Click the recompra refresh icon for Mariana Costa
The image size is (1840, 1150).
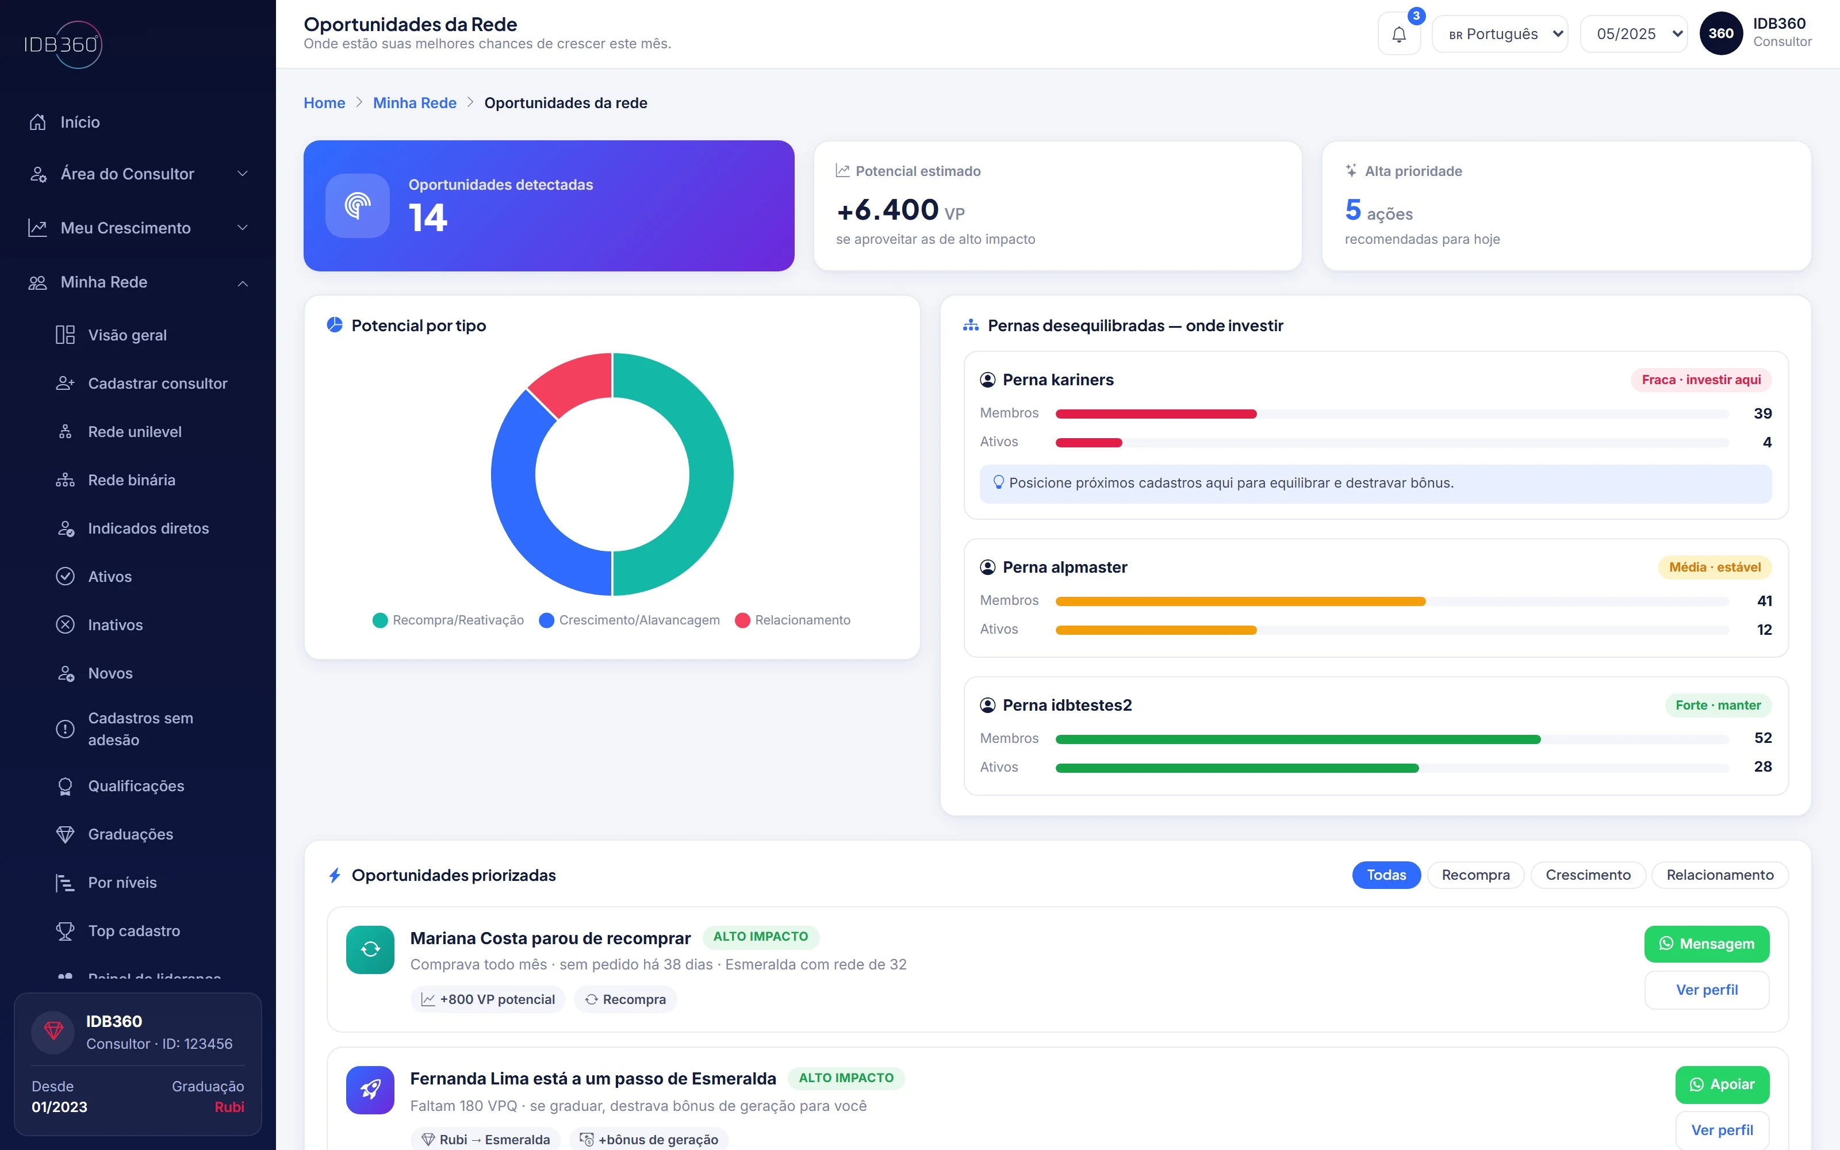(x=370, y=949)
